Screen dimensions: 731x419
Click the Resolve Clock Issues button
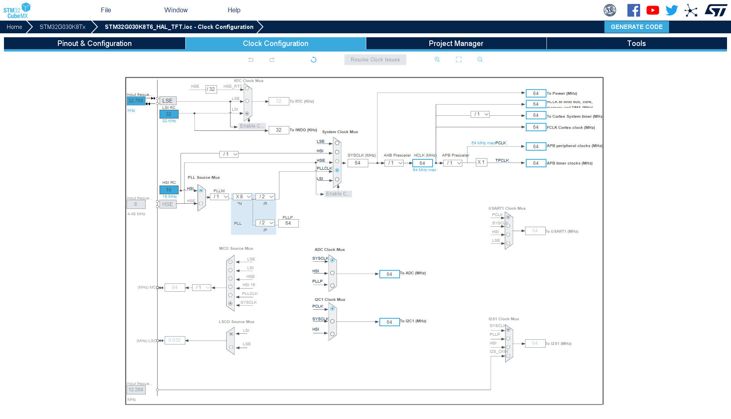(375, 60)
